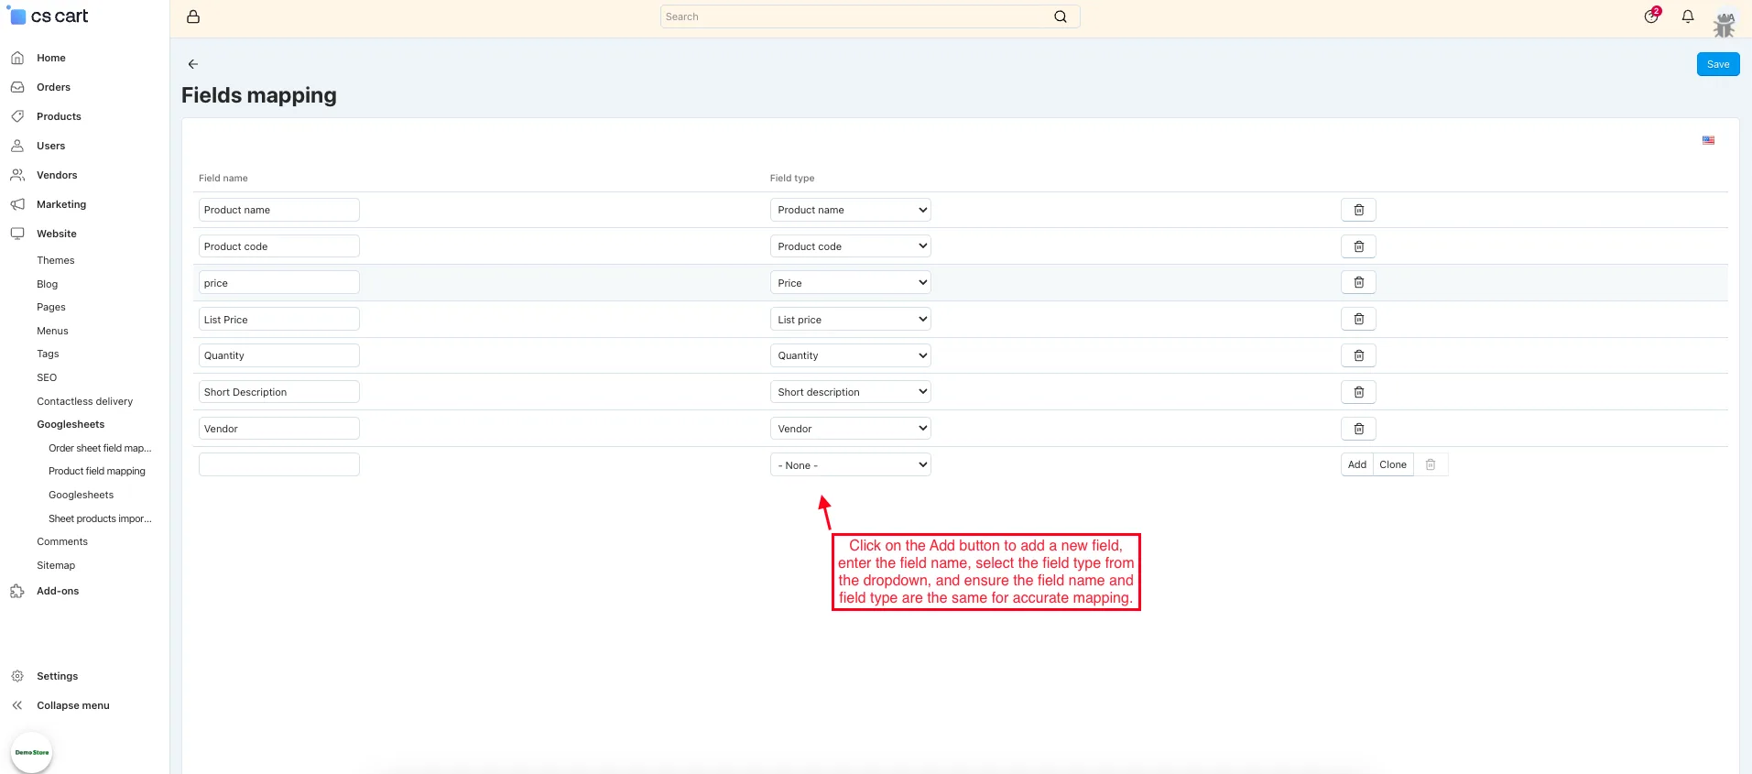Click the US flag language icon
This screenshot has height=774, width=1752.
(x=1708, y=140)
